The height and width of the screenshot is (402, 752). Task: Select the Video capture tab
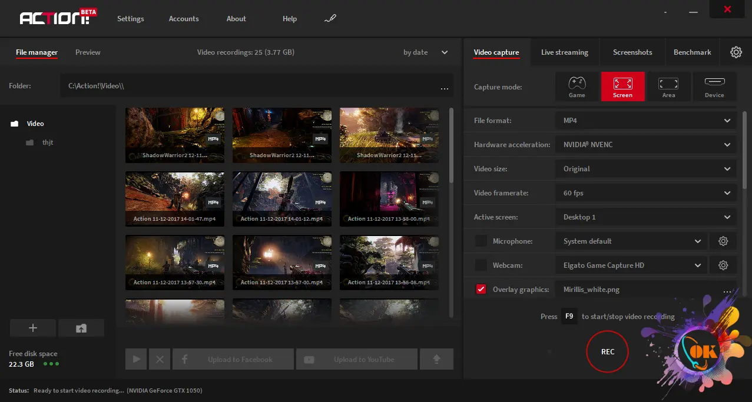point(496,52)
